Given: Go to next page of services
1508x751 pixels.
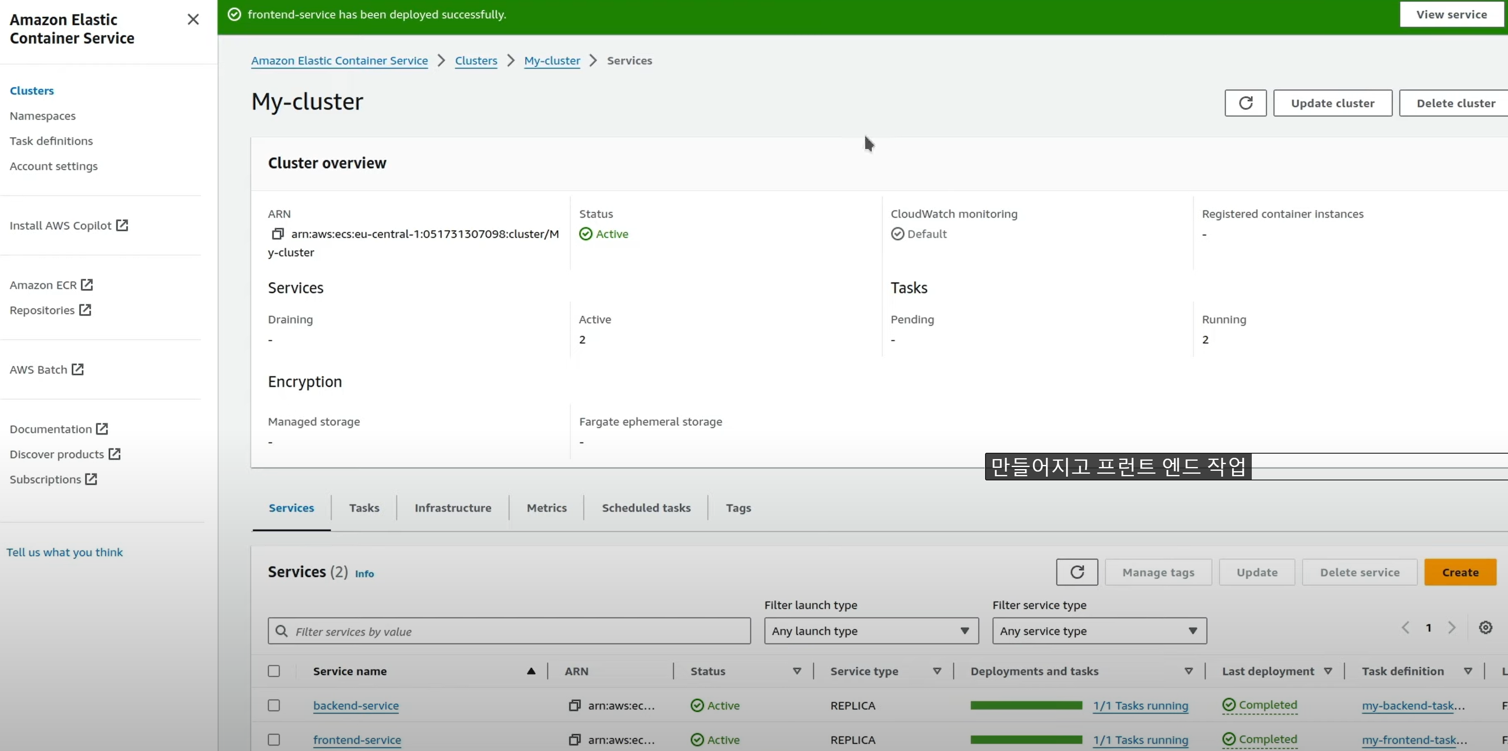Looking at the screenshot, I should coord(1452,627).
